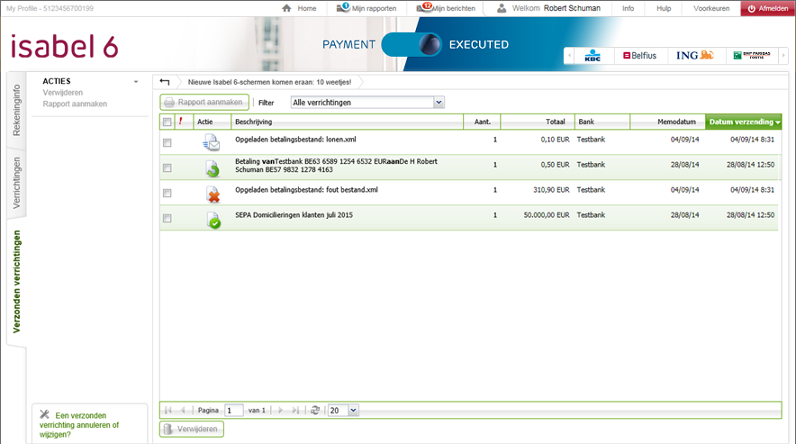Sort by Totaal column header
This screenshot has height=444, width=796.
[538, 122]
